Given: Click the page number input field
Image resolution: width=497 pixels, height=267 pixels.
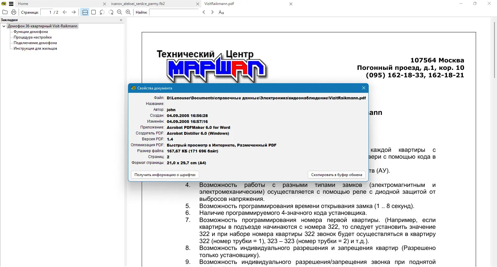Looking at the screenshot, I should point(46,12).
